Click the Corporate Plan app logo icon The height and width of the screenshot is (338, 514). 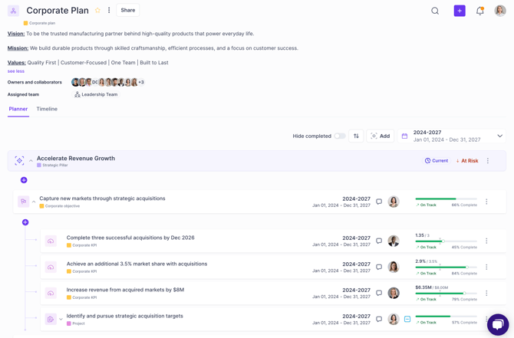pos(13,11)
